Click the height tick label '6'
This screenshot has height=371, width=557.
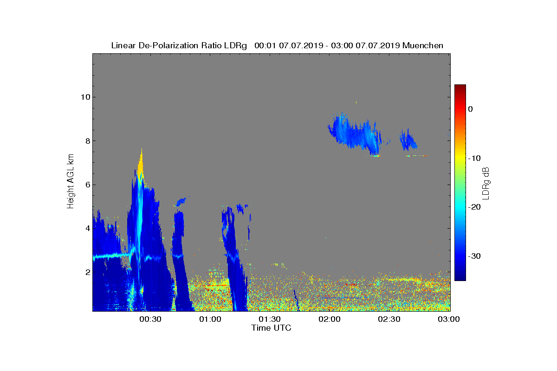pos(87,185)
